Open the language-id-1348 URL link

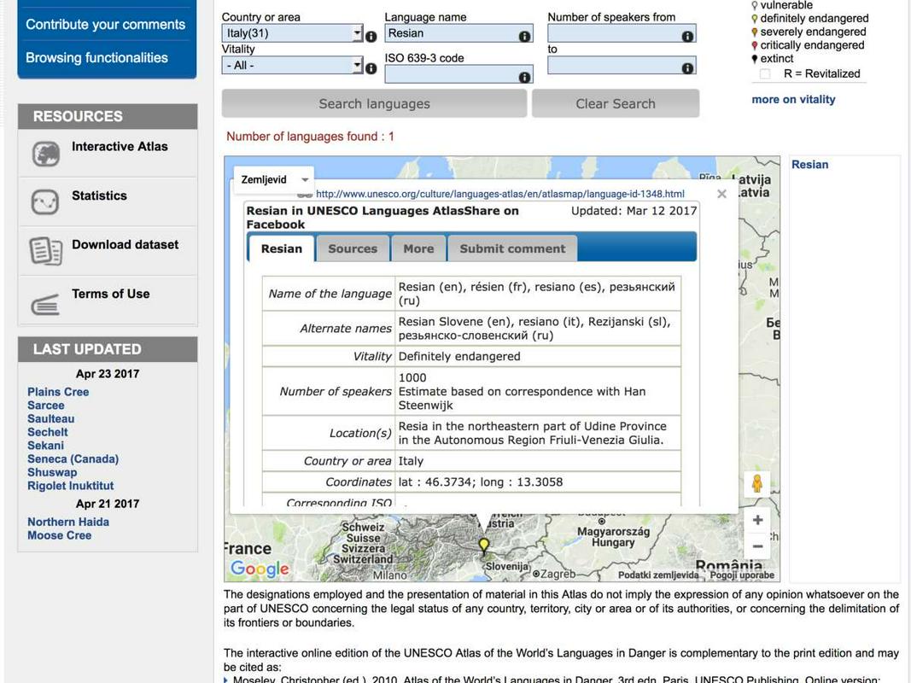point(500,194)
